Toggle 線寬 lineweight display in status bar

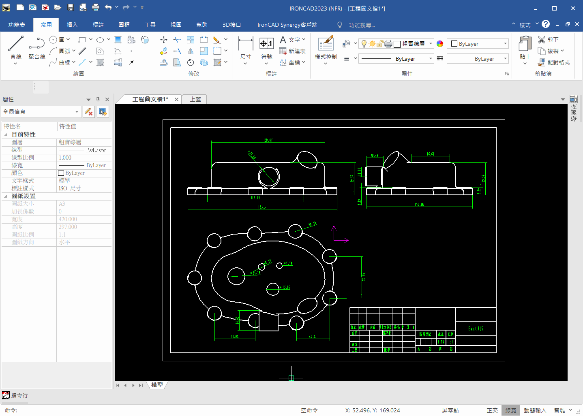(510, 410)
